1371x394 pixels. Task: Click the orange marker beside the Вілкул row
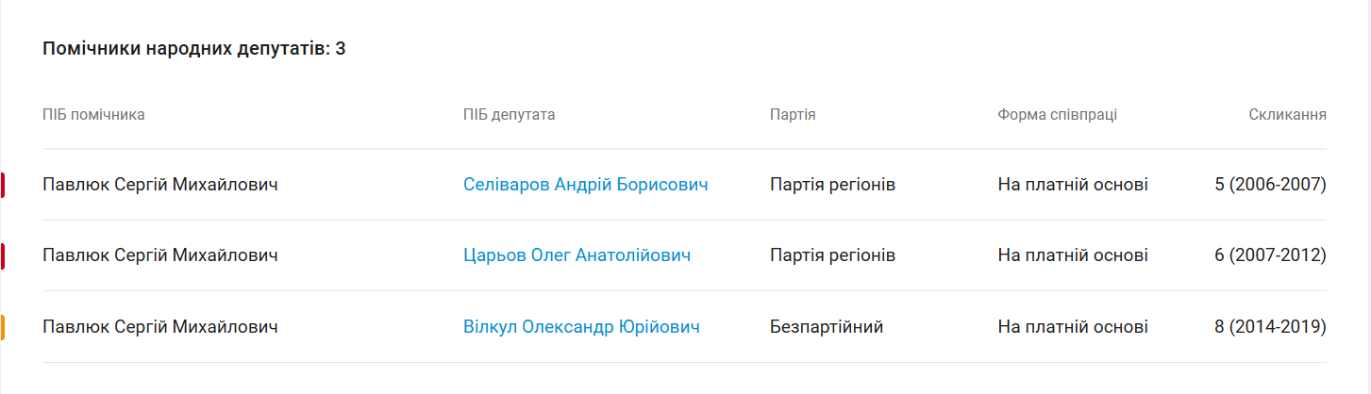click(4, 327)
